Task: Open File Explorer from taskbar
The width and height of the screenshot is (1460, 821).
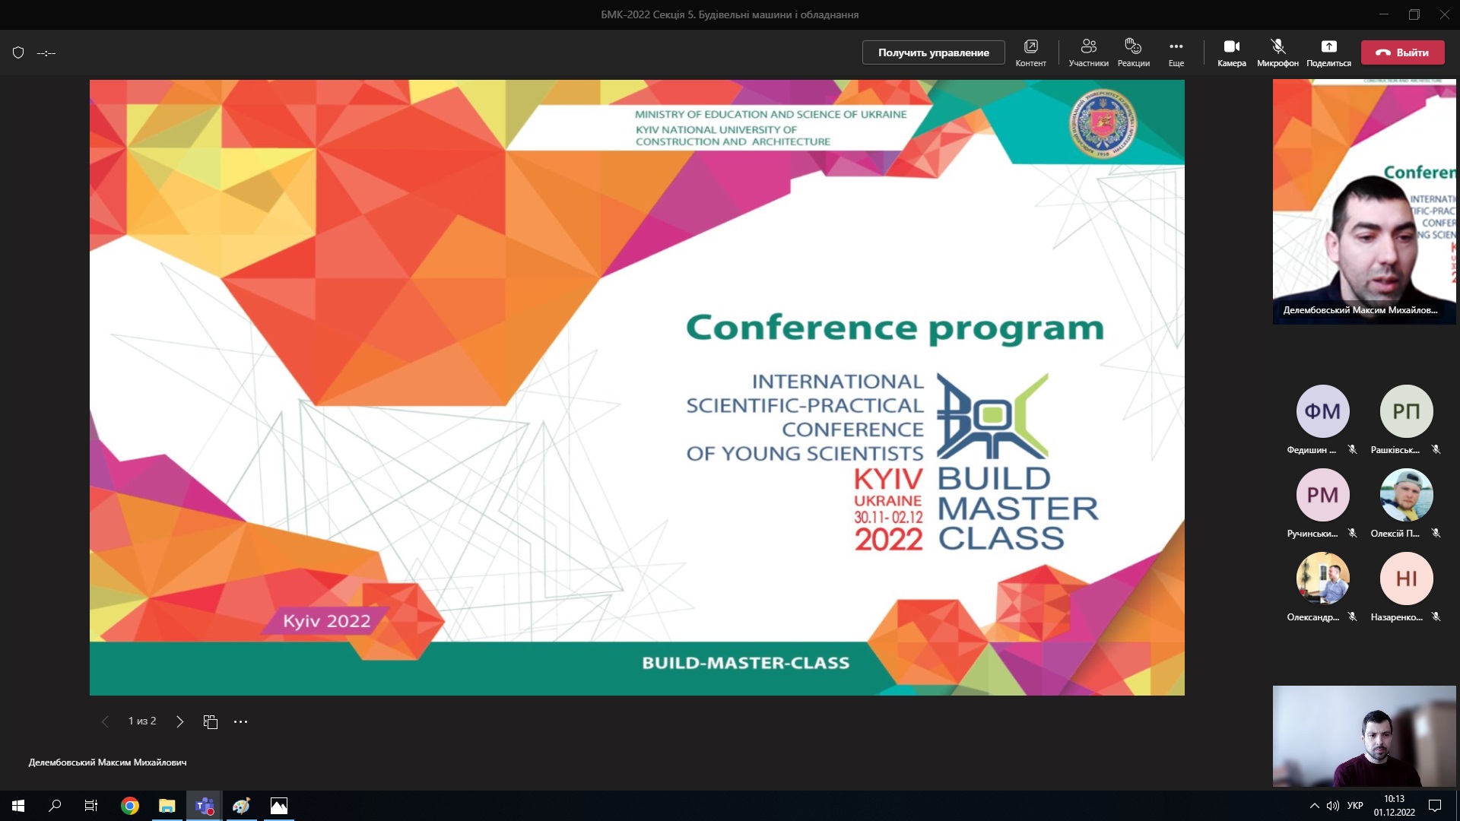Action: pyautogui.click(x=167, y=806)
